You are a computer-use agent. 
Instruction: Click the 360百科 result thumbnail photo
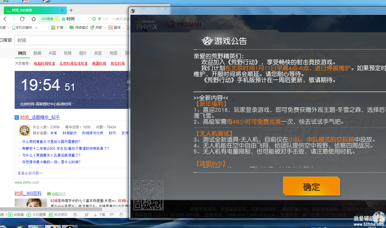[x=31, y=203]
